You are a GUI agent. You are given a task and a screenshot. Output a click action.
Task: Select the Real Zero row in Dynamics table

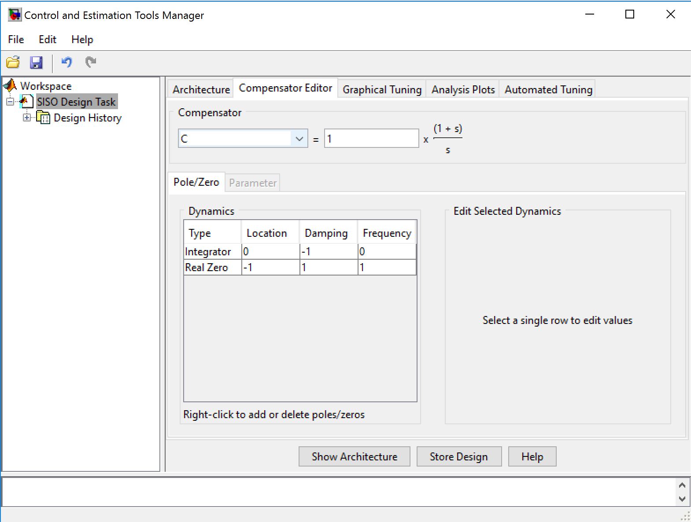(x=300, y=267)
